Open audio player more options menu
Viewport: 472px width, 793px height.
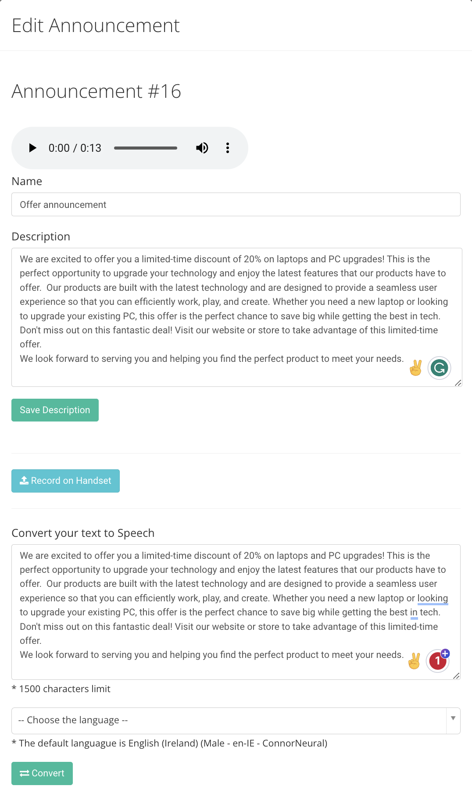click(228, 148)
